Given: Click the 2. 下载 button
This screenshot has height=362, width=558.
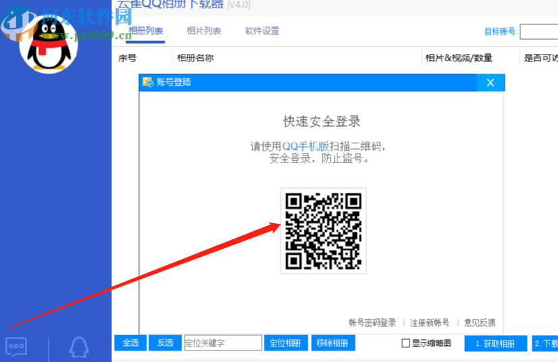Looking at the screenshot, I should coord(545,344).
